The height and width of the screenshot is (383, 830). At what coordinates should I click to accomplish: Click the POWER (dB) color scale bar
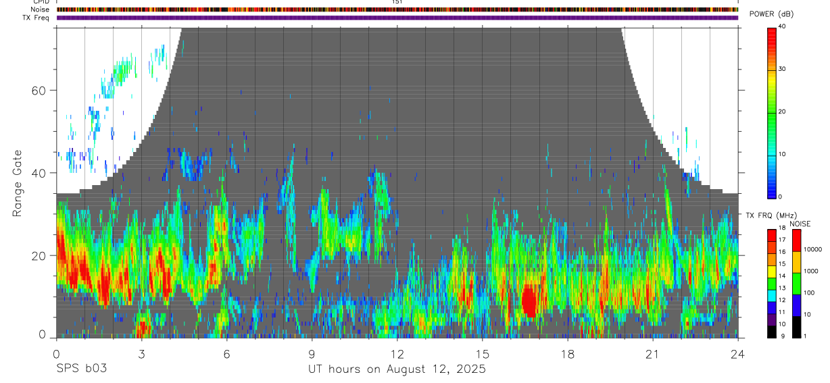pos(772,112)
